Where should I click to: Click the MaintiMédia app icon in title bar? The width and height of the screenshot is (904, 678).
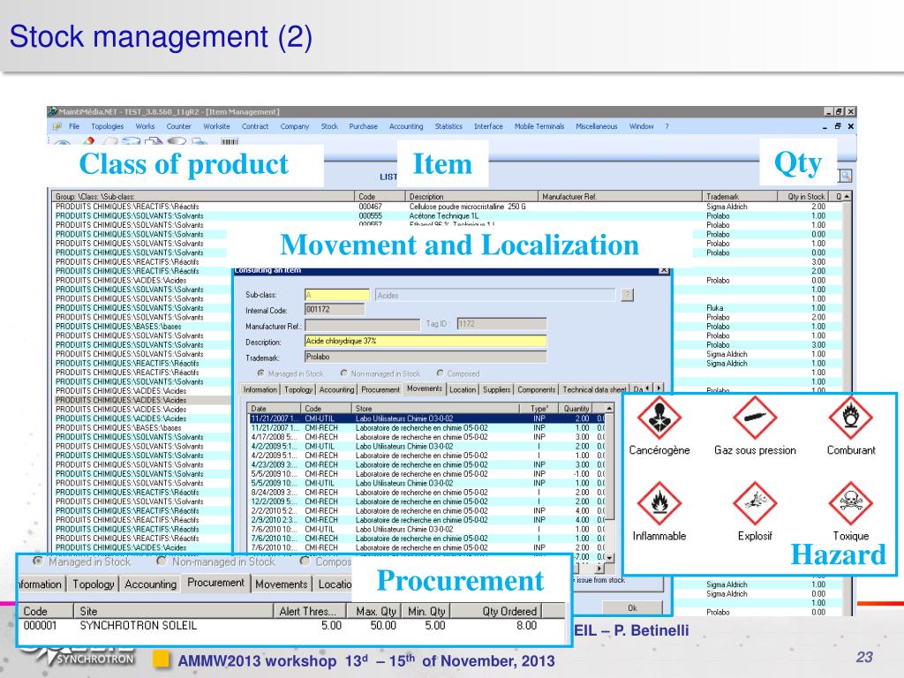click(52, 111)
